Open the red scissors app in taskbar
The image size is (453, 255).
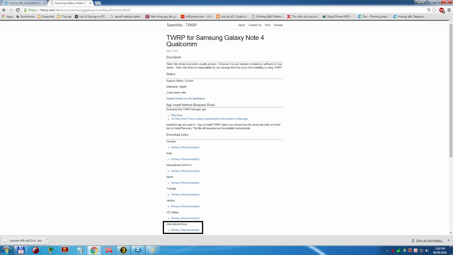(109, 250)
